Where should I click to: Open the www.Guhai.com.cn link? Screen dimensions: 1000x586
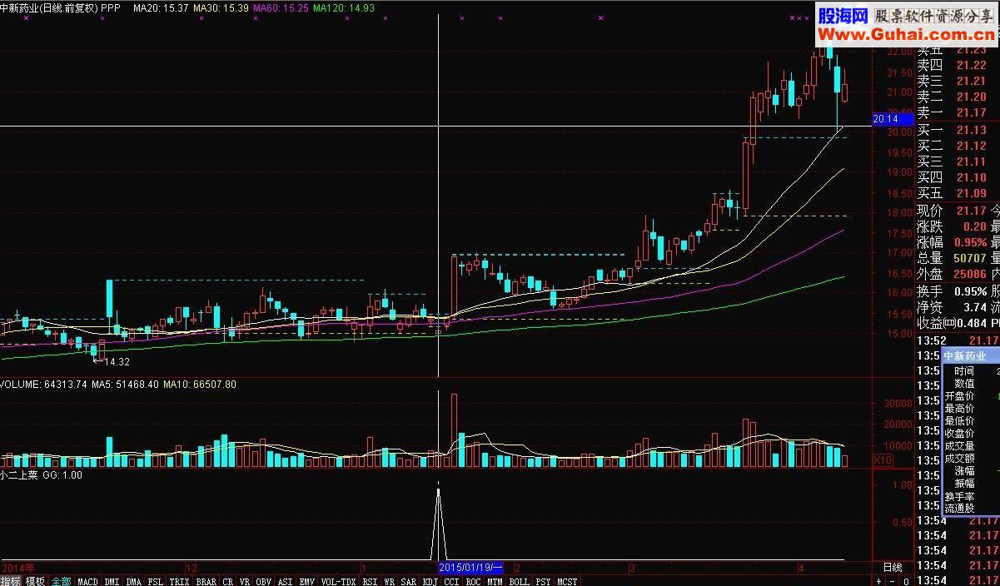pyautogui.click(x=906, y=34)
